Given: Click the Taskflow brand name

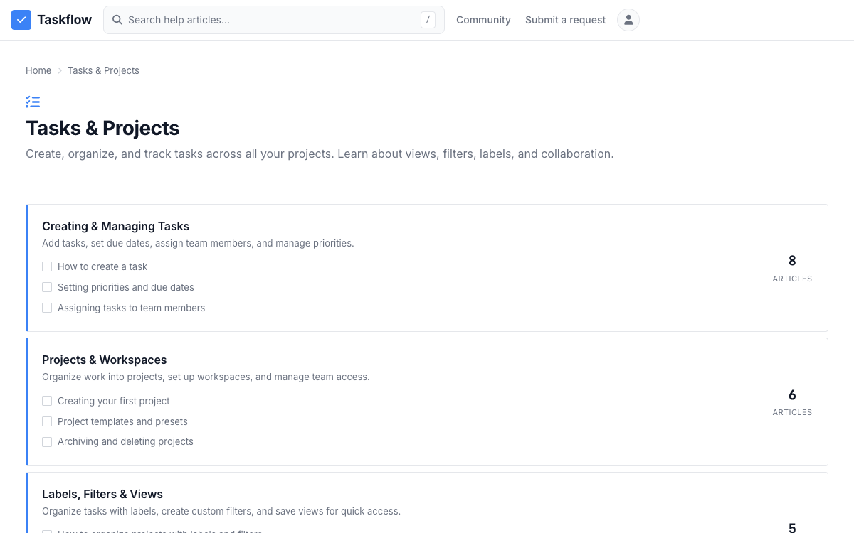Looking at the screenshot, I should coord(64,20).
